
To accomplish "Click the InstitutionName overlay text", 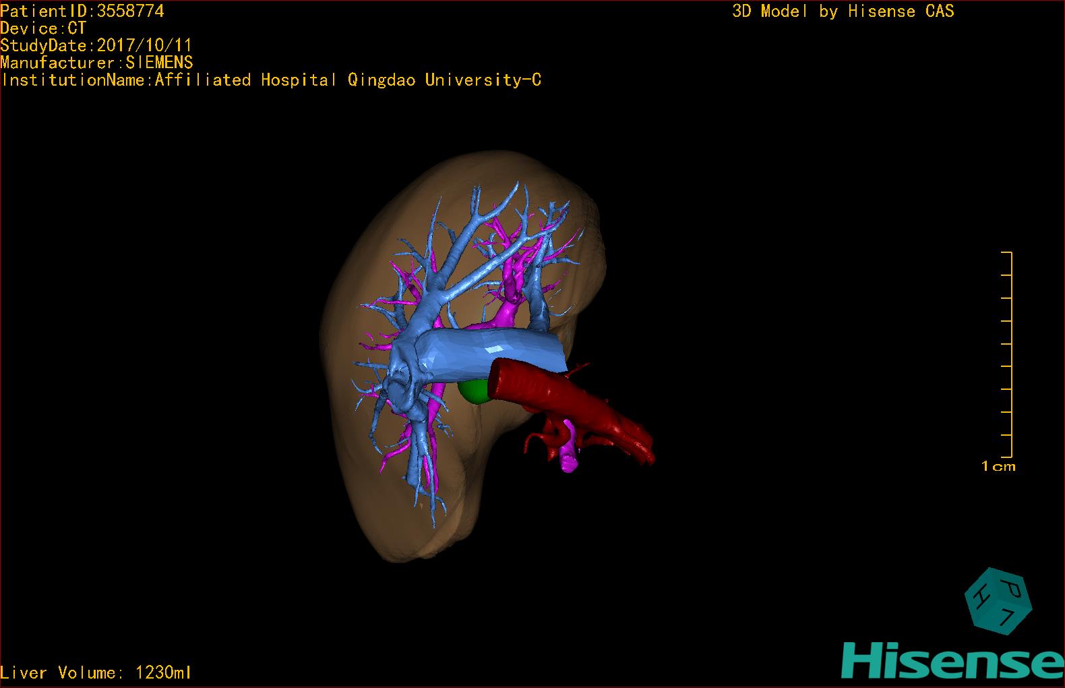I will tap(271, 80).
